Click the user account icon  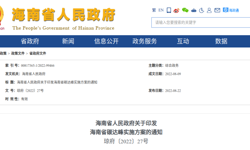(x=209, y=10)
